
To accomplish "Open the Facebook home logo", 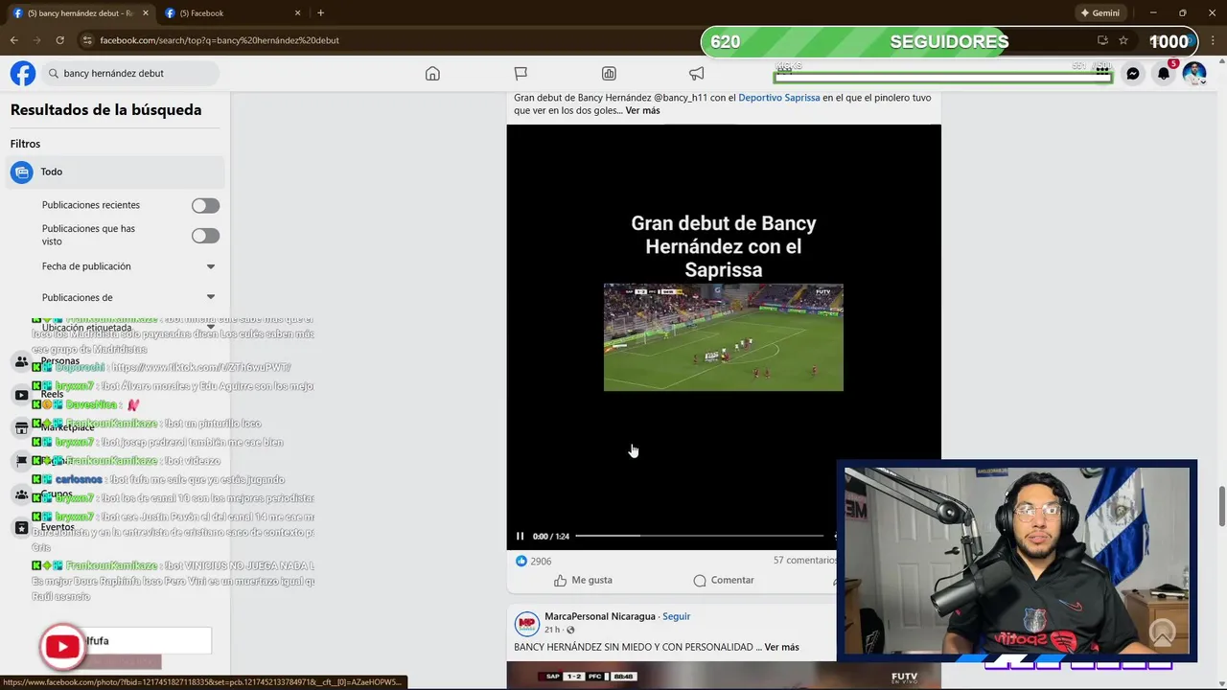I will pyautogui.click(x=23, y=74).
